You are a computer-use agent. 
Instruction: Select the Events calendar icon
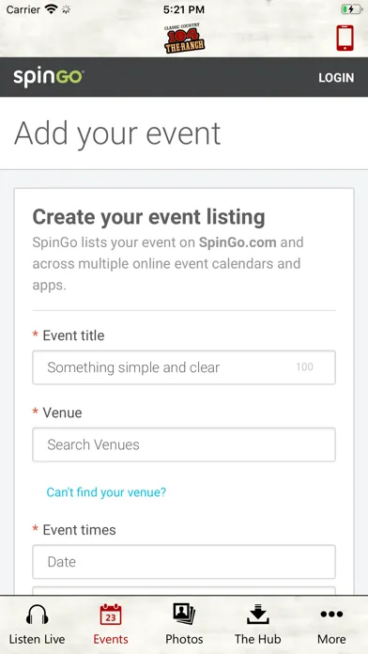[x=111, y=615]
